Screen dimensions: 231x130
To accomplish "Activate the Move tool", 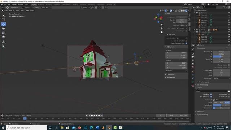I will pyautogui.click(x=3, y=24).
